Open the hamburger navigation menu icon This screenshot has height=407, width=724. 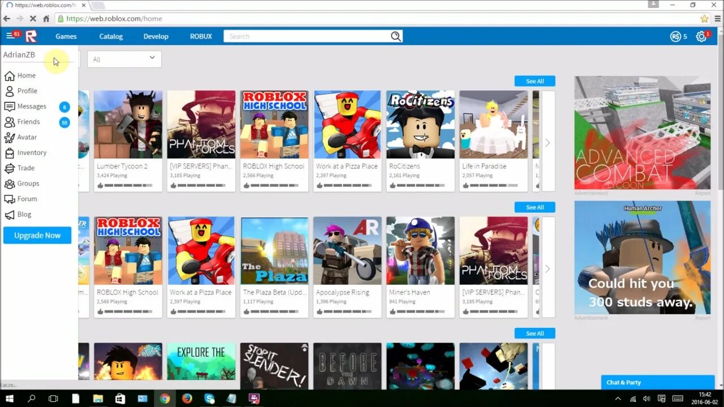(10, 36)
